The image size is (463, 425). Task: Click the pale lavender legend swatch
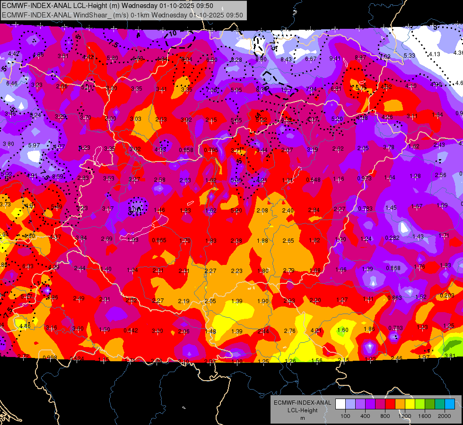tap(350, 404)
